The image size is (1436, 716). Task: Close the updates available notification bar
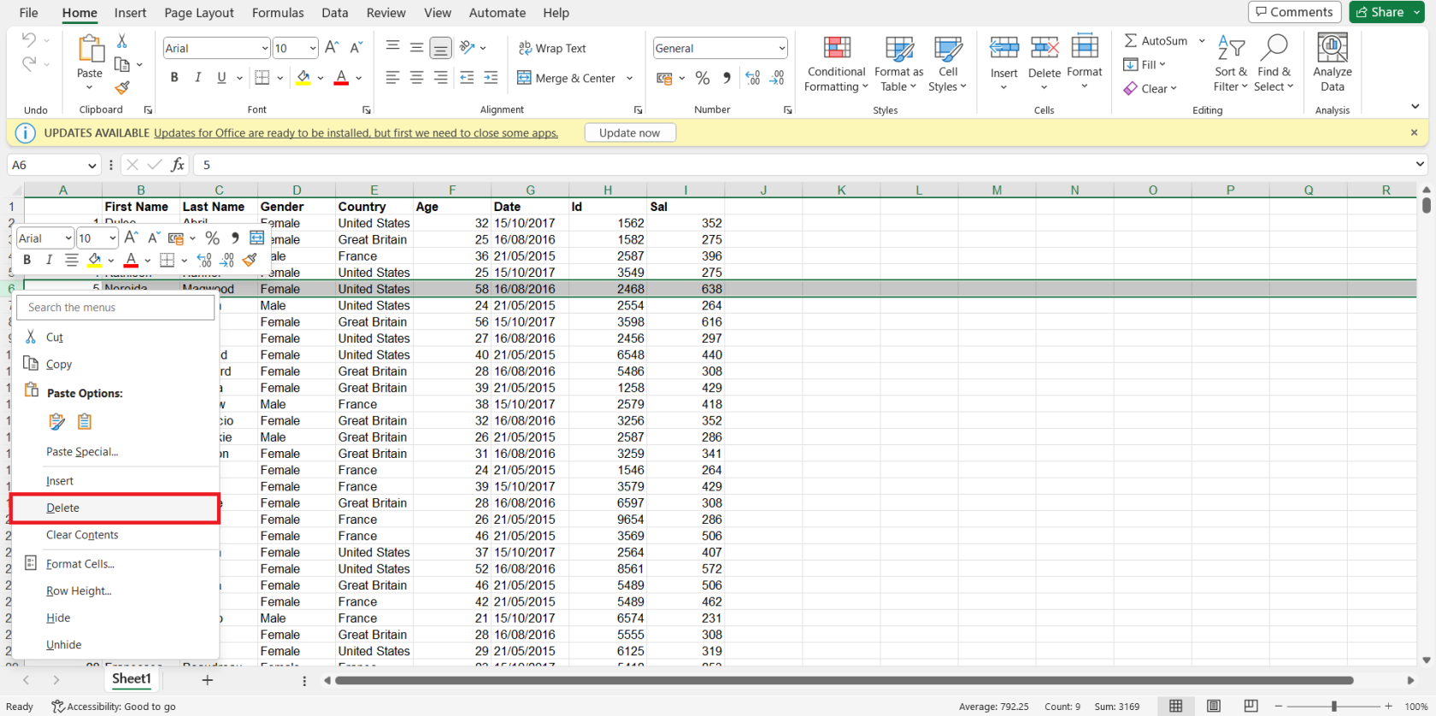coord(1414,132)
